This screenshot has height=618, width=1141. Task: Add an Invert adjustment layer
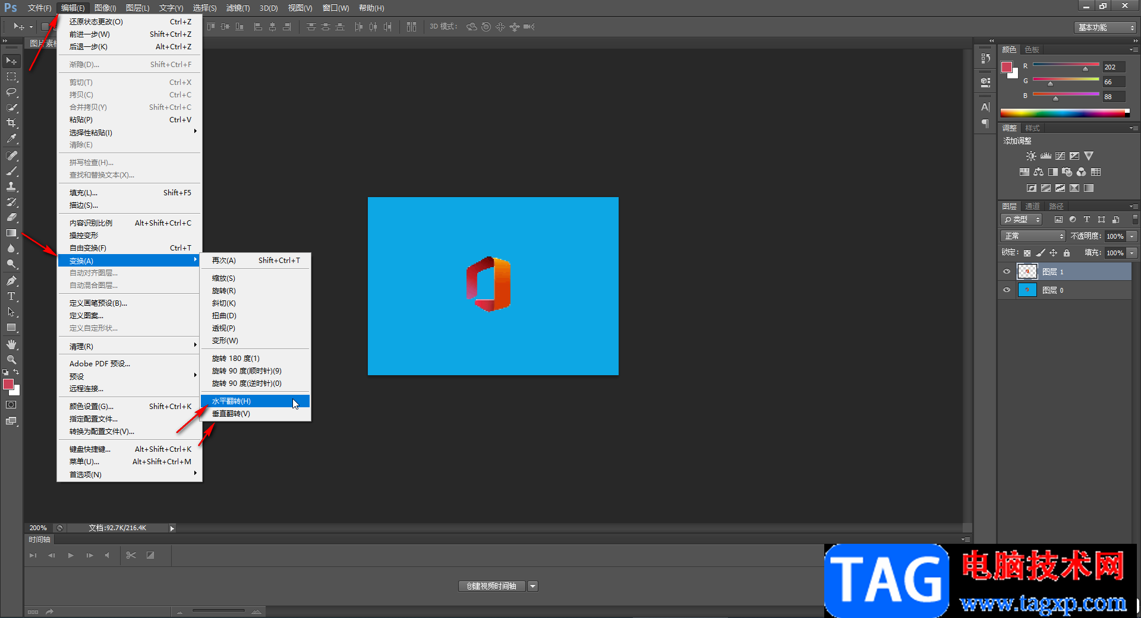1031,188
